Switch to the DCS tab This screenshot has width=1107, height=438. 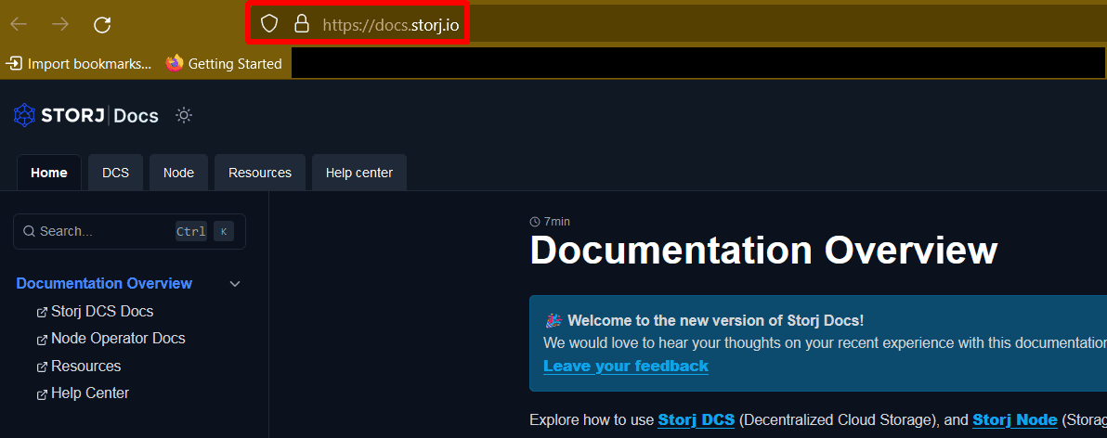click(x=115, y=173)
